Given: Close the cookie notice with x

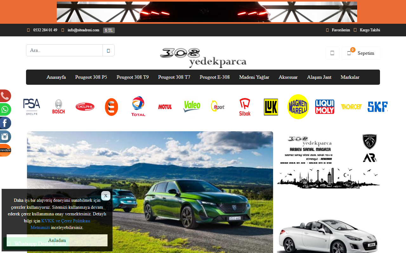Looking at the screenshot, I should tap(106, 196).
